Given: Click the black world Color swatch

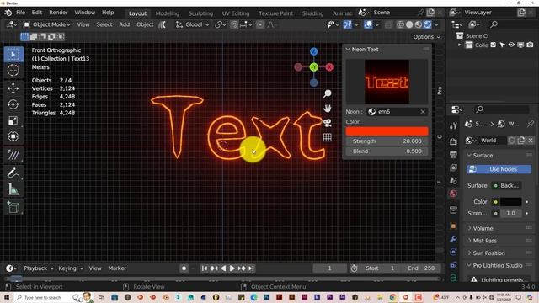Looking at the screenshot, I should tap(510, 202).
